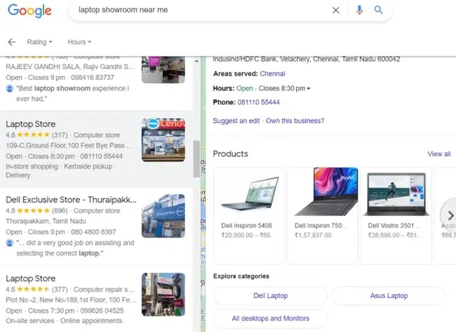Advance products carousel with next arrow
The height and width of the screenshot is (332, 456).
pos(449,215)
